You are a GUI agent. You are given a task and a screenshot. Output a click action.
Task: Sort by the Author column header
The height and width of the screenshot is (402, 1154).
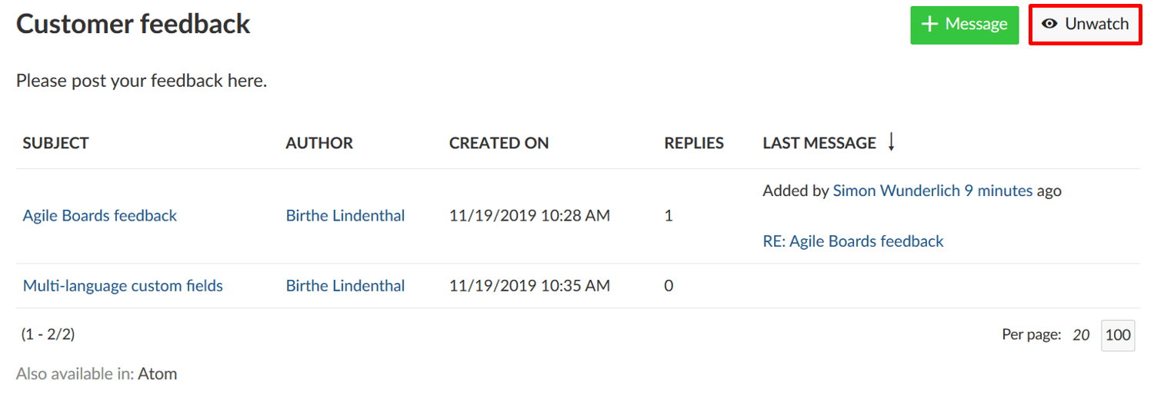[319, 143]
